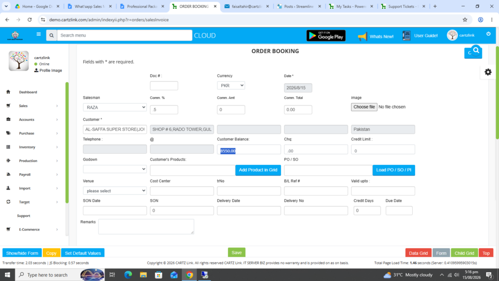The width and height of the screenshot is (499, 281).
Task: Click the search magnifier icon beside Search menu
Action: tap(52, 35)
